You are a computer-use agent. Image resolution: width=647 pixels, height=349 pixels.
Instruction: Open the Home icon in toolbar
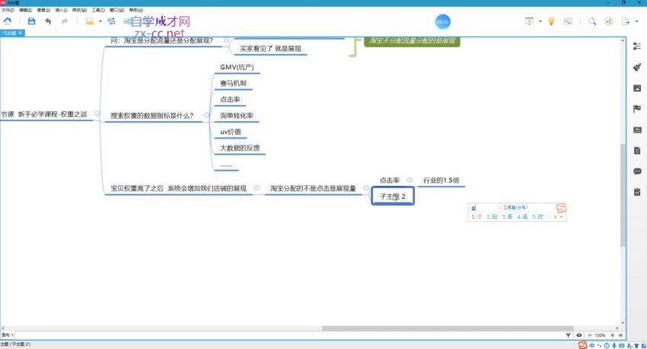[x=8, y=21]
